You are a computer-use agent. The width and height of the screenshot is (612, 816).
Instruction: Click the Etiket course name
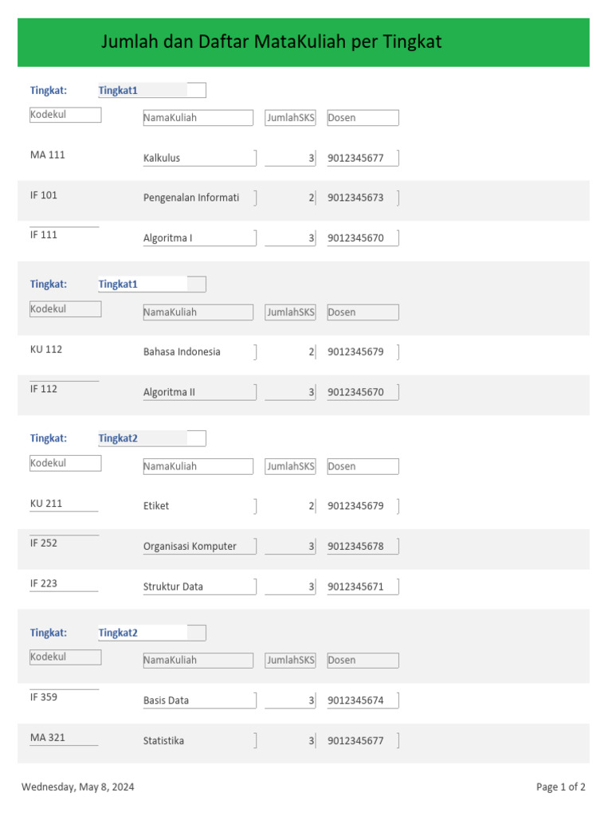(199, 506)
